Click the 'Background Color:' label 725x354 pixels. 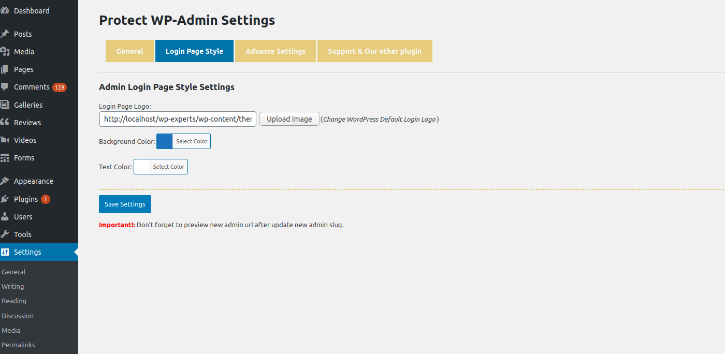point(127,141)
